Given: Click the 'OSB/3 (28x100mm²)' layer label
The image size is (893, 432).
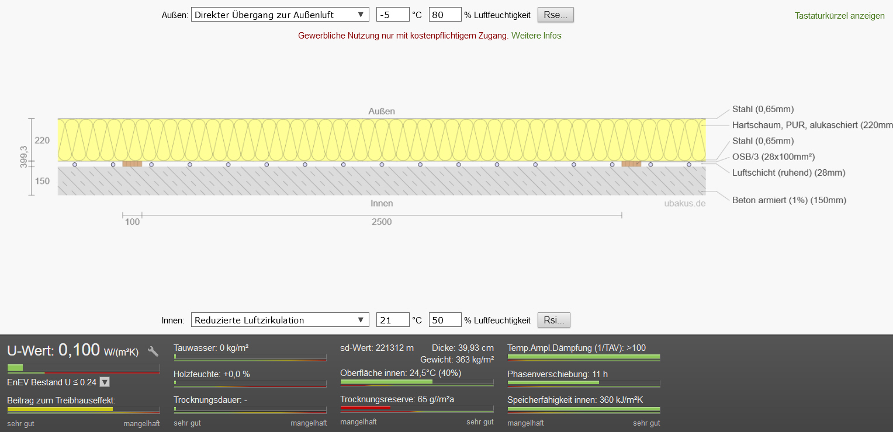Looking at the screenshot, I should click(x=773, y=157).
